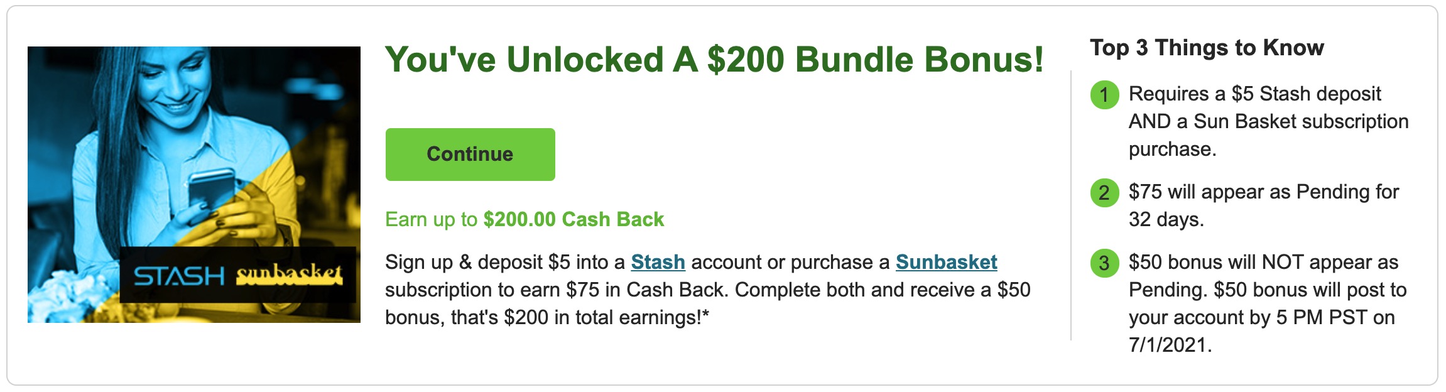Expand the Top 3 Things to Know section
Screen dimensions: 1446x392
[1206, 48]
